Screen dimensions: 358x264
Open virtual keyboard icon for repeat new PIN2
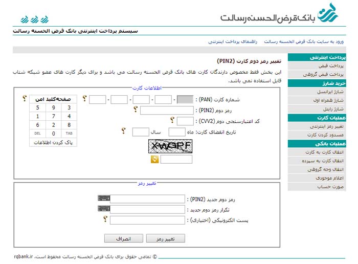pos(104,208)
